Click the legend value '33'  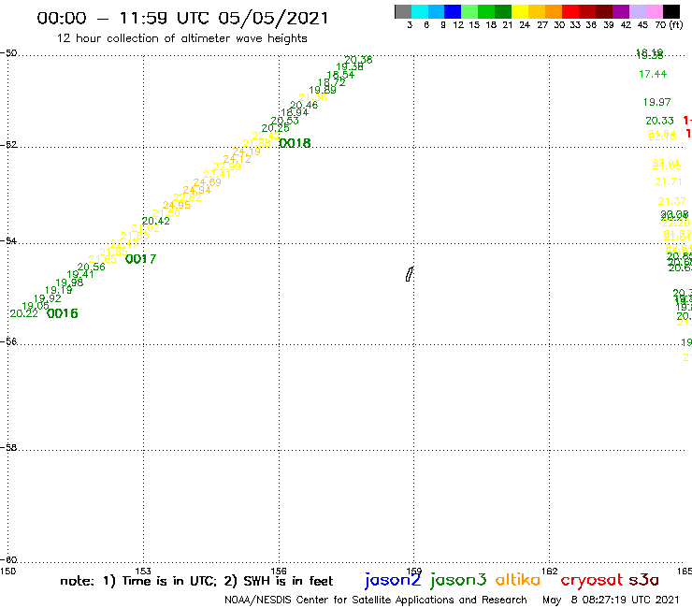(575, 25)
